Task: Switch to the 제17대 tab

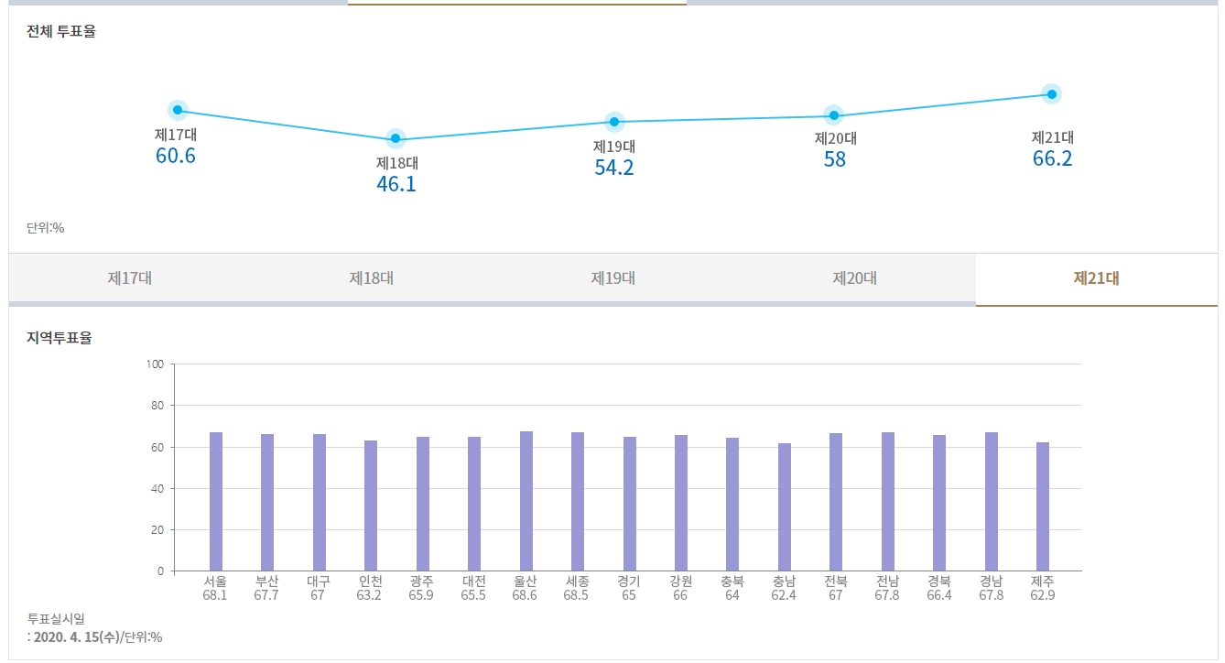Action: click(129, 278)
